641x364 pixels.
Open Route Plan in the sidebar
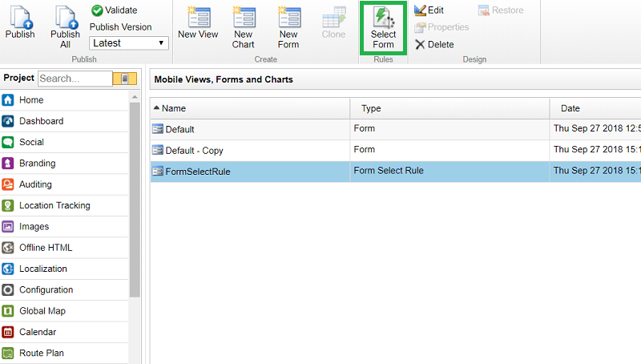pos(64,353)
